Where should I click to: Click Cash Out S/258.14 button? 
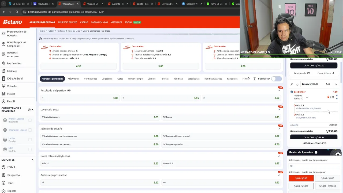click(x=314, y=137)
